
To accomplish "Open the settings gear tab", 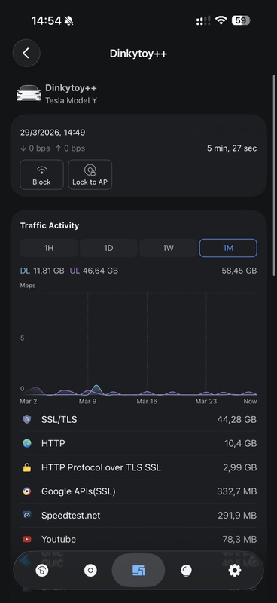I will 235,571.
